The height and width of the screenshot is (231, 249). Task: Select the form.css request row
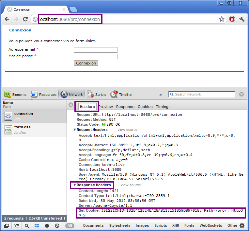pos(34,130)
